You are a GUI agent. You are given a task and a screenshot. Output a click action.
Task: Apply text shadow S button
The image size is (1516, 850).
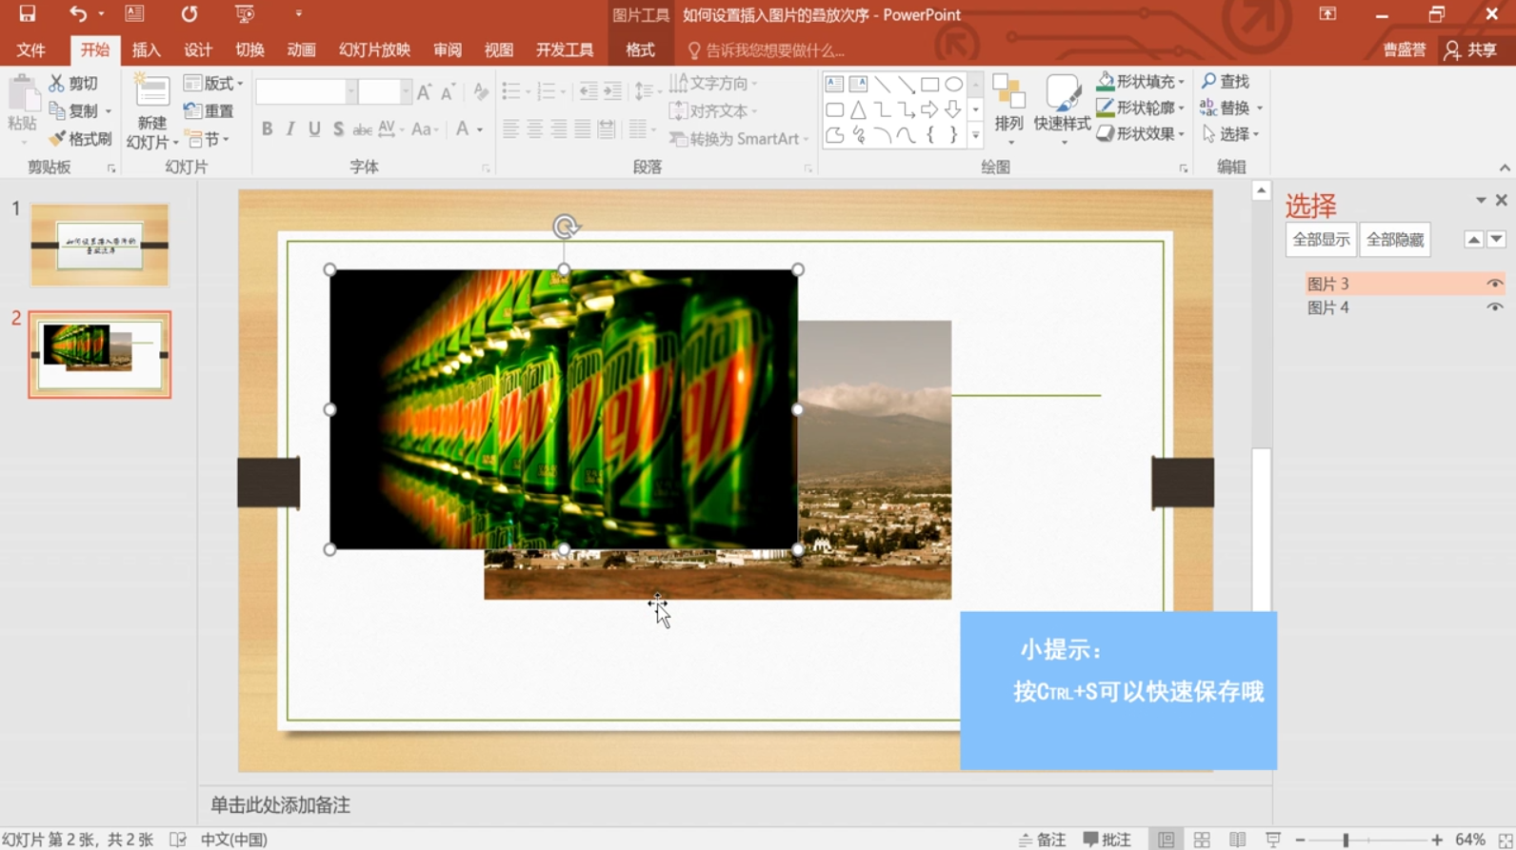click(338, 128)
